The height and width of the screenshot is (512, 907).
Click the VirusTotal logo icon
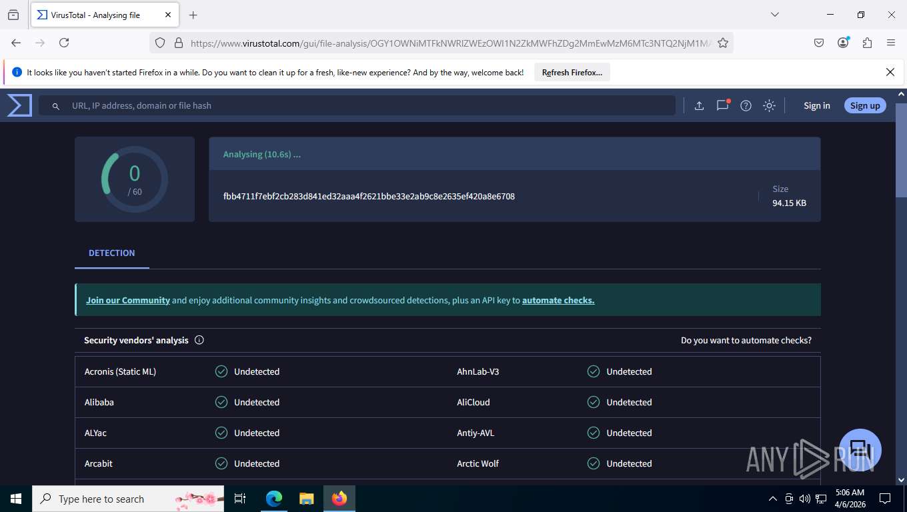coord(19,105)
